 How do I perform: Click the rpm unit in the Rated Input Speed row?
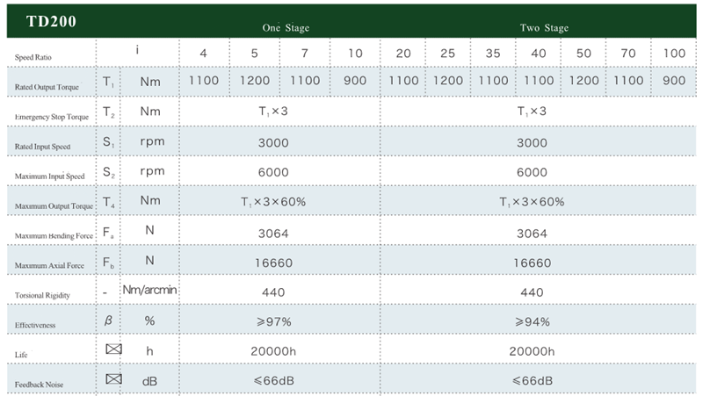149,141
